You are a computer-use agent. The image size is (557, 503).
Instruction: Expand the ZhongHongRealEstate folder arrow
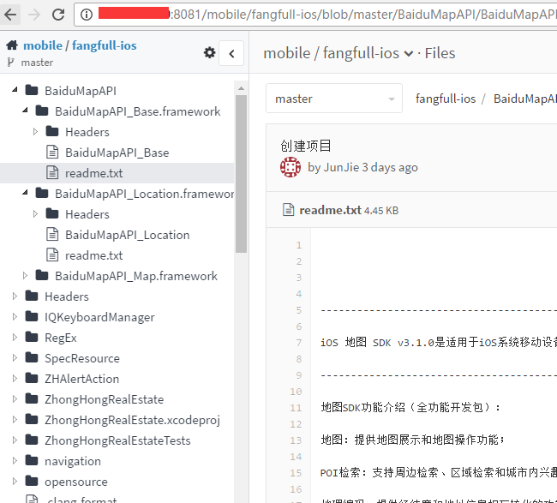pyautogui.click(x=15, y=399)
